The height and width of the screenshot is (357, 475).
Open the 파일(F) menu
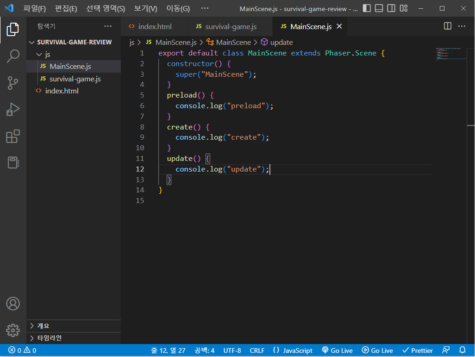[35, 8]
